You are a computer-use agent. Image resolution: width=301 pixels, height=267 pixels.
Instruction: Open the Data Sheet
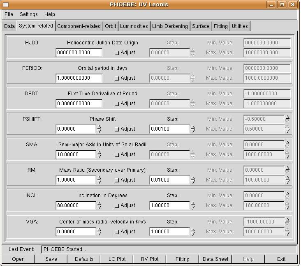click(215, 259)
